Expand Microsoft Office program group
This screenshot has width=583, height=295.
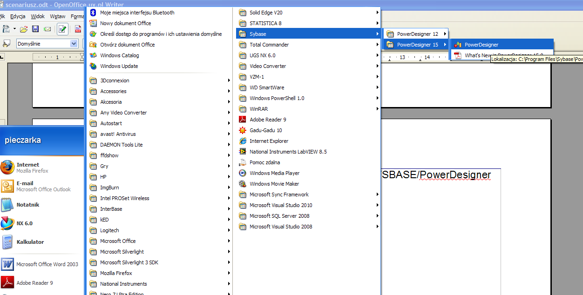[158, 241]
